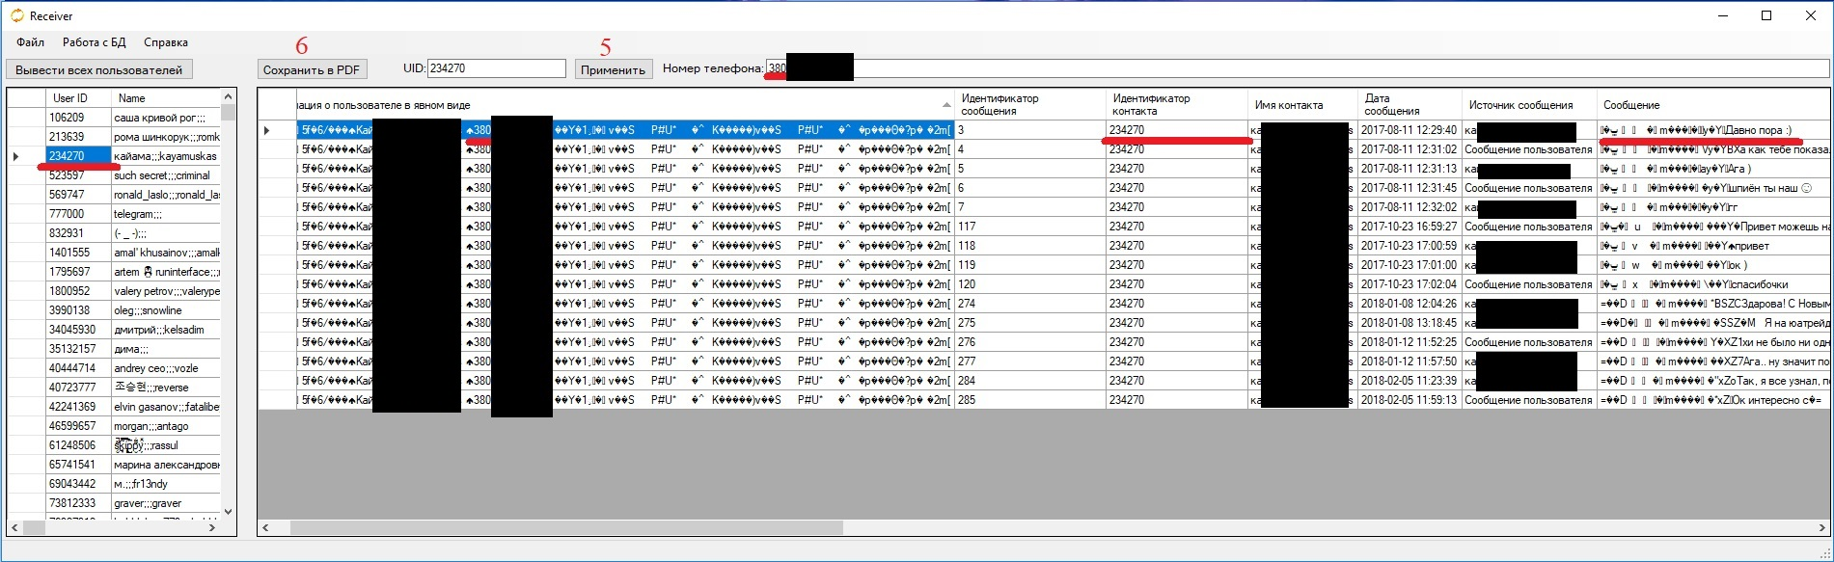
Task: Click the User ID column header
Action: click(x=77, y=98)
